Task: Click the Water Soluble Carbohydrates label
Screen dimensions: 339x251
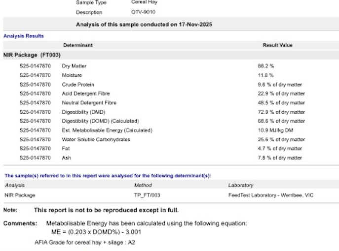Action: tap(96, 140)
